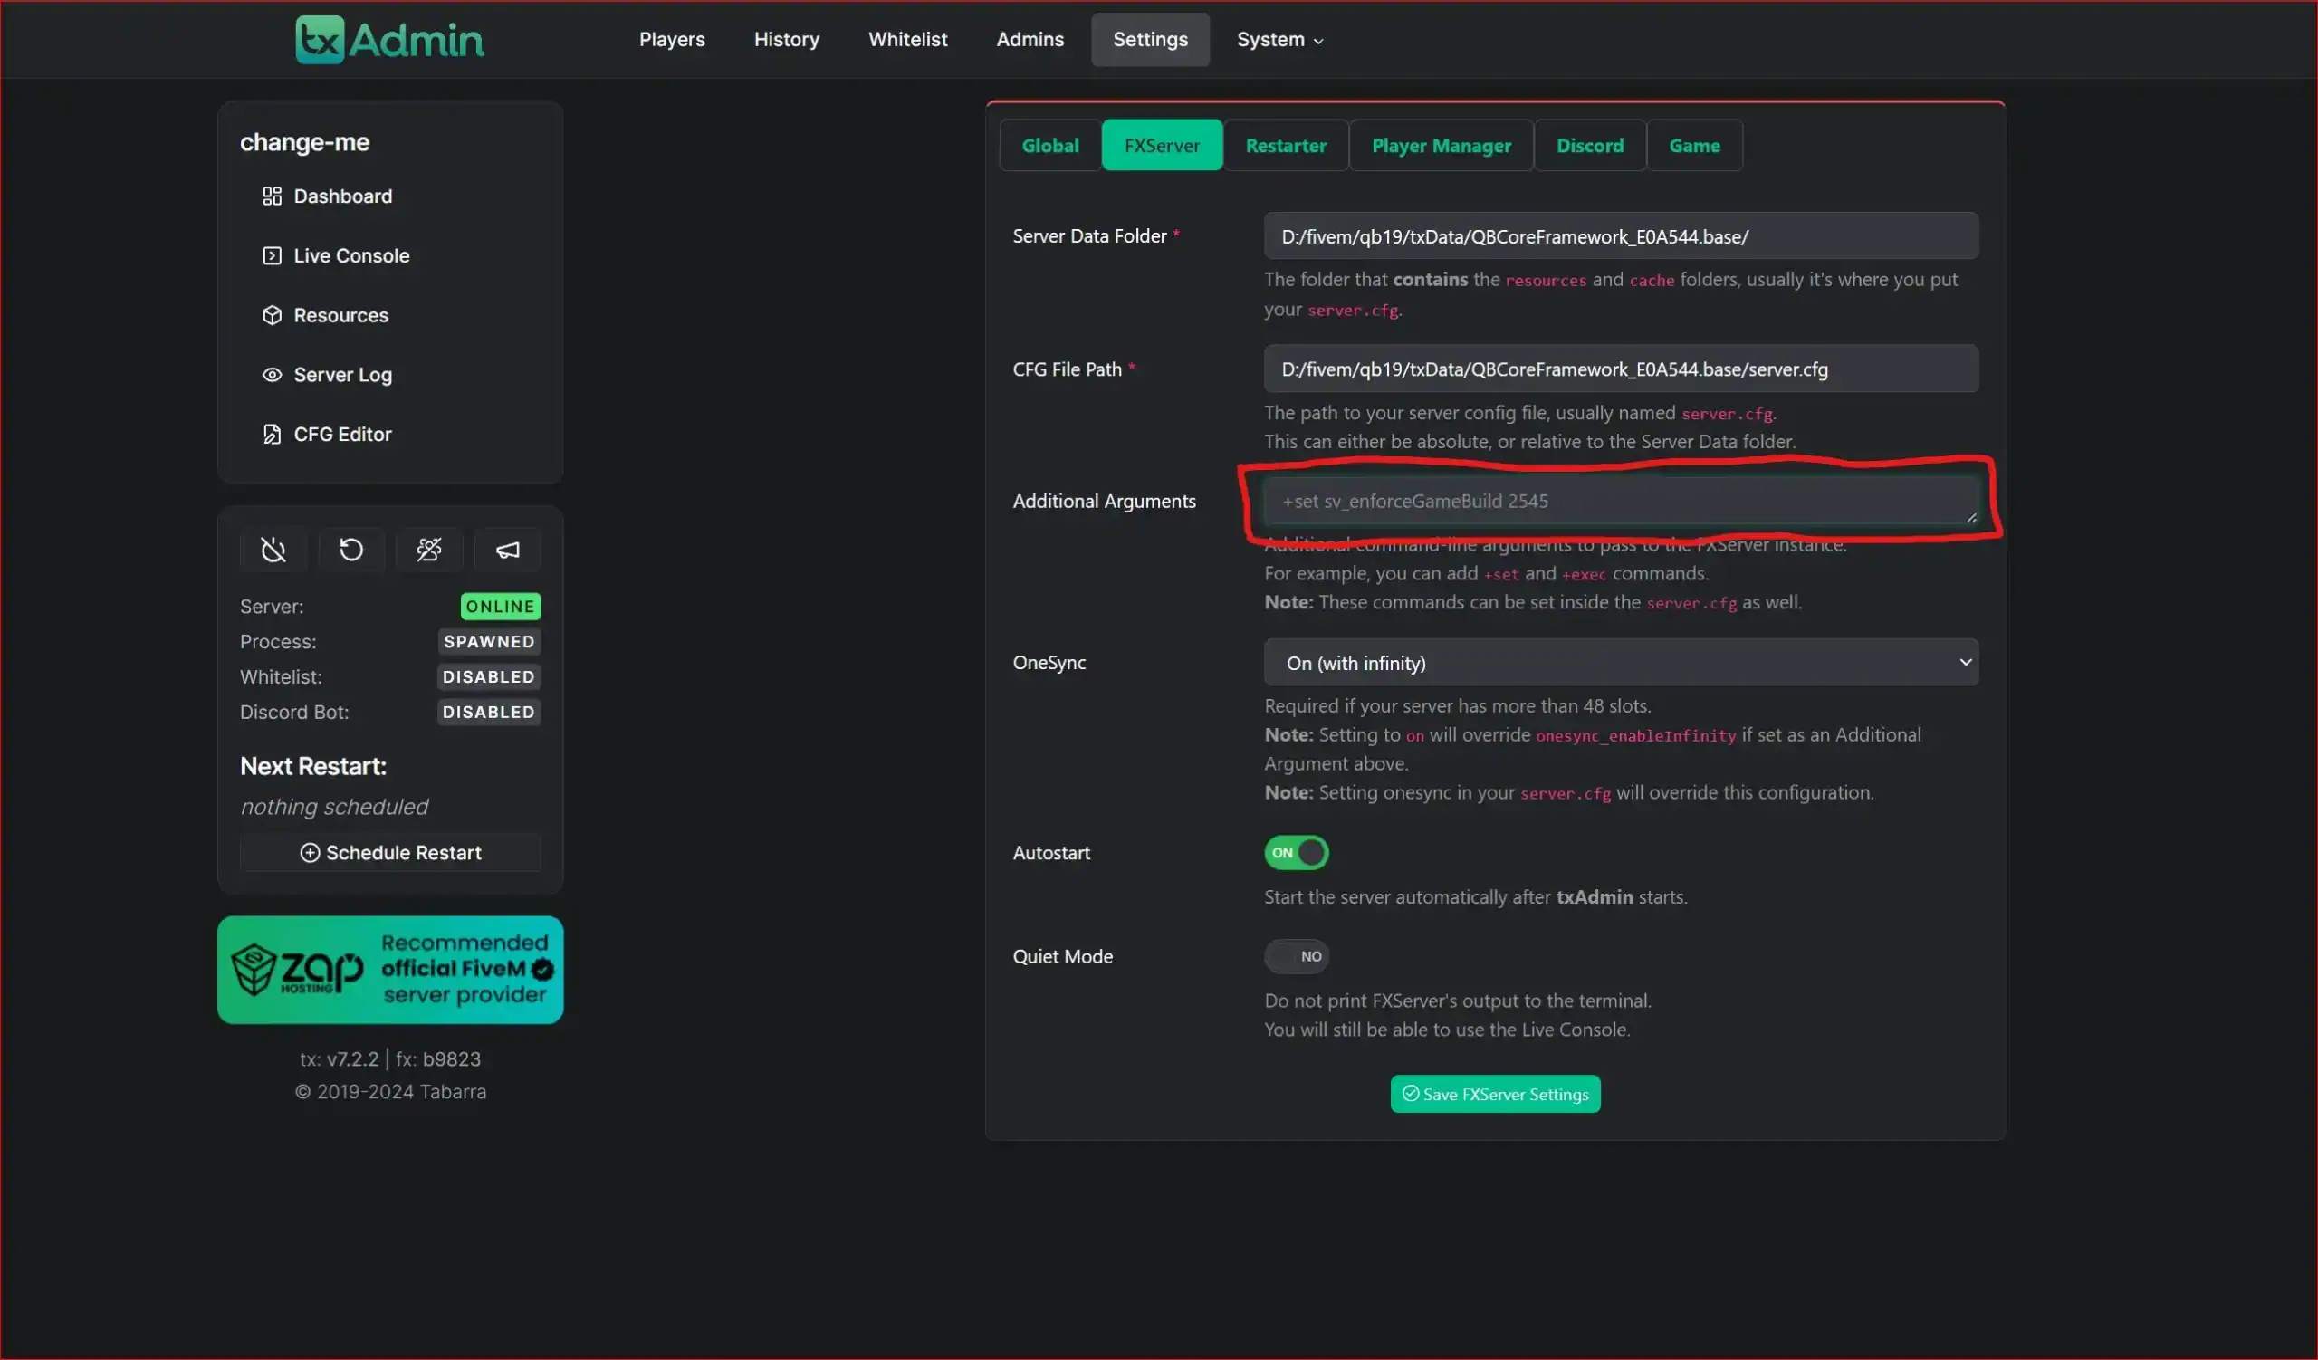Click the Additional Arguments text area
The image size is (2318, 1360).
(1621, 501)
